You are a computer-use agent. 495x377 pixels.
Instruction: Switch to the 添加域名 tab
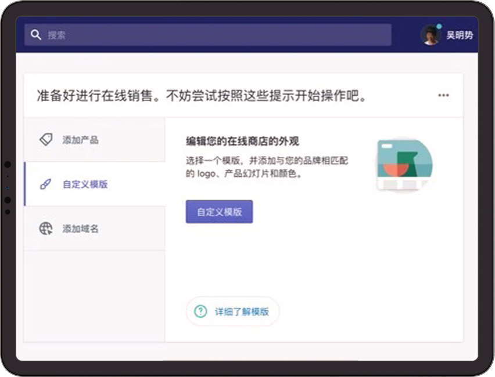point(81,229)
